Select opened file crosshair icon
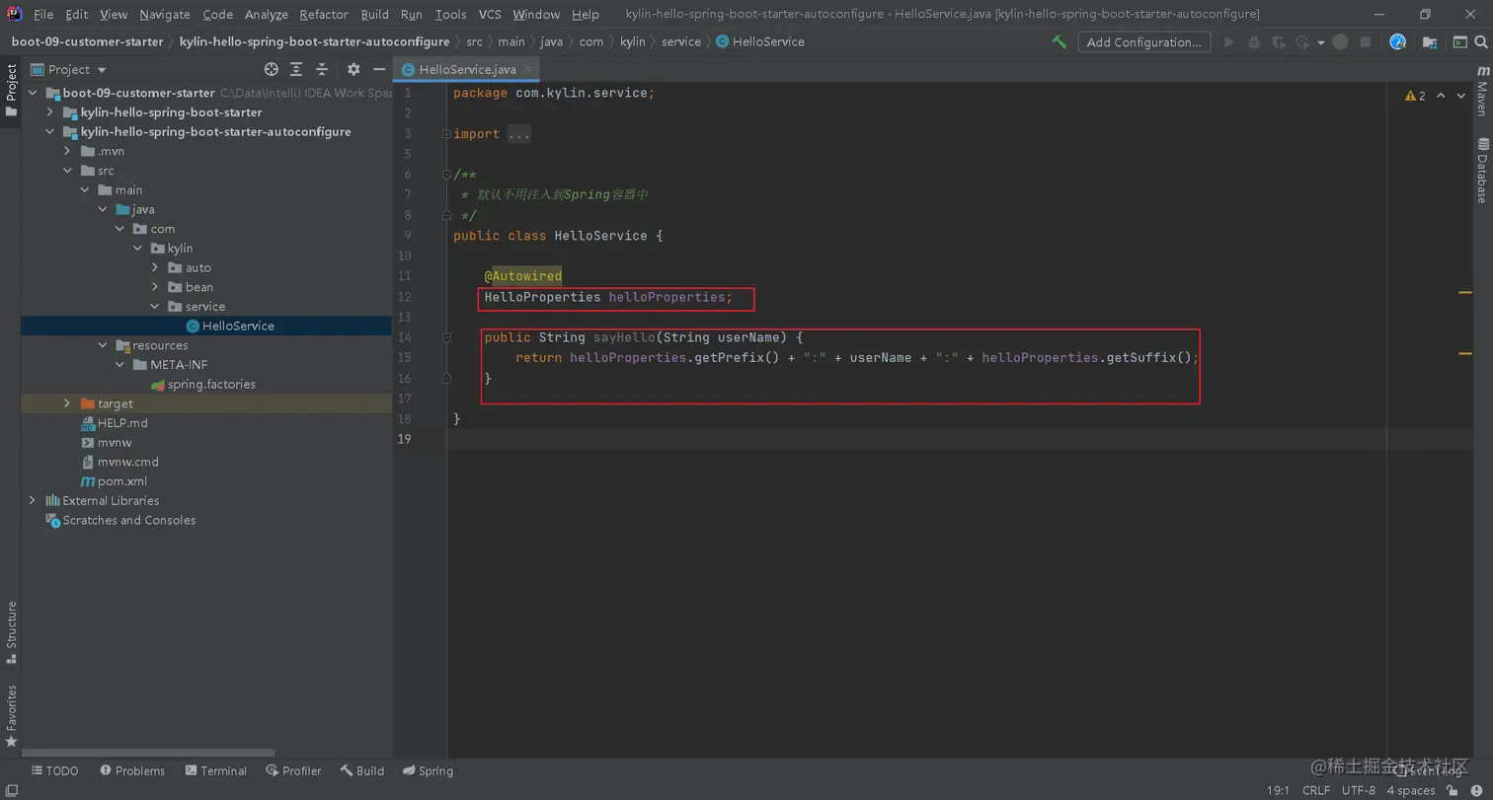The image size is (1493, 800). point(272,69)
